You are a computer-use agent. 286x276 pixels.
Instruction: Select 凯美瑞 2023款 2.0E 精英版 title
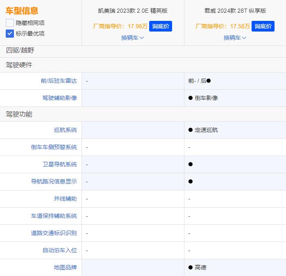(x=133, y=11)
